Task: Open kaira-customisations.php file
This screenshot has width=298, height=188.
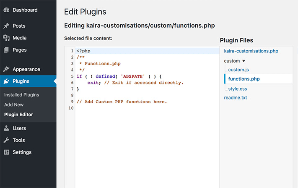Action: pos(251,51)
